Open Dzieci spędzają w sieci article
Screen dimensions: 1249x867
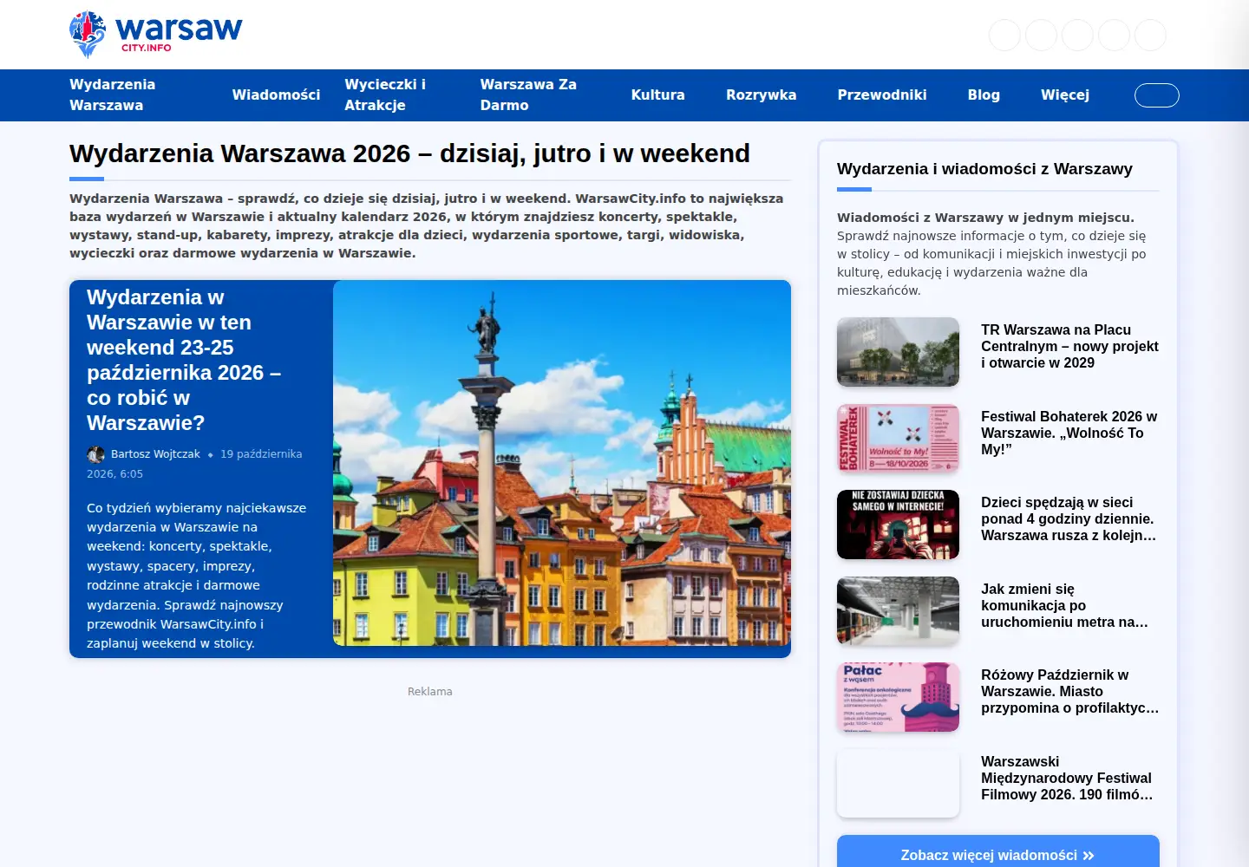pos(1069,518)
